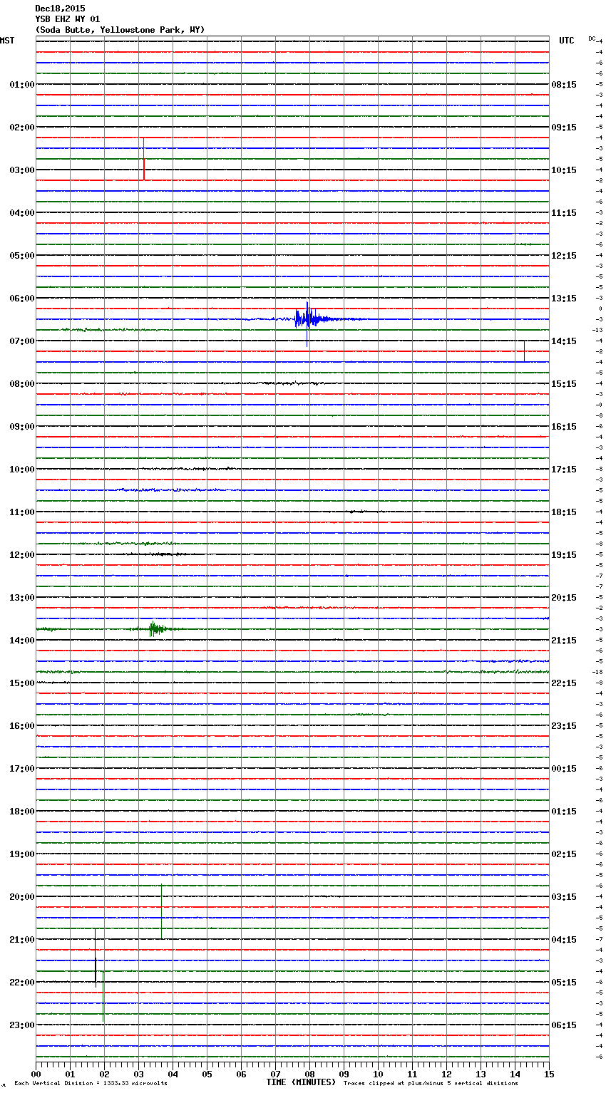The width and height of the screenshot is (606, 1093).
Task: Click the vertical division 1333.33 microvolts note
Action: pos(91,1084)
